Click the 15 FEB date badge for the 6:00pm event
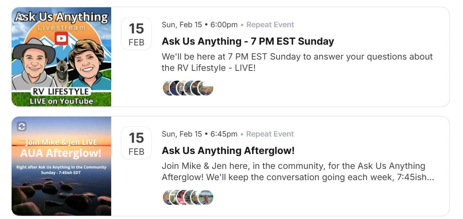 136,33
